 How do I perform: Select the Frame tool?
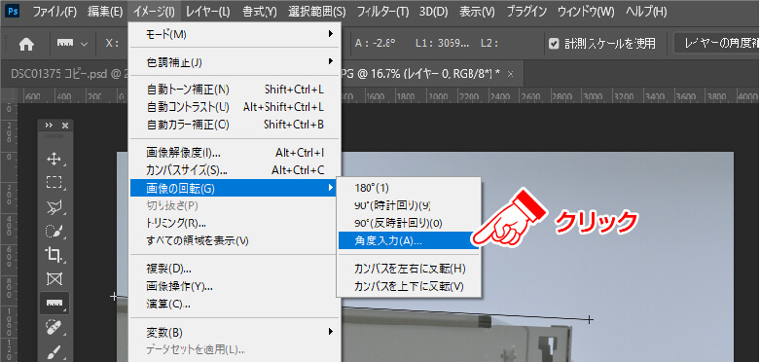coord(54,278)
